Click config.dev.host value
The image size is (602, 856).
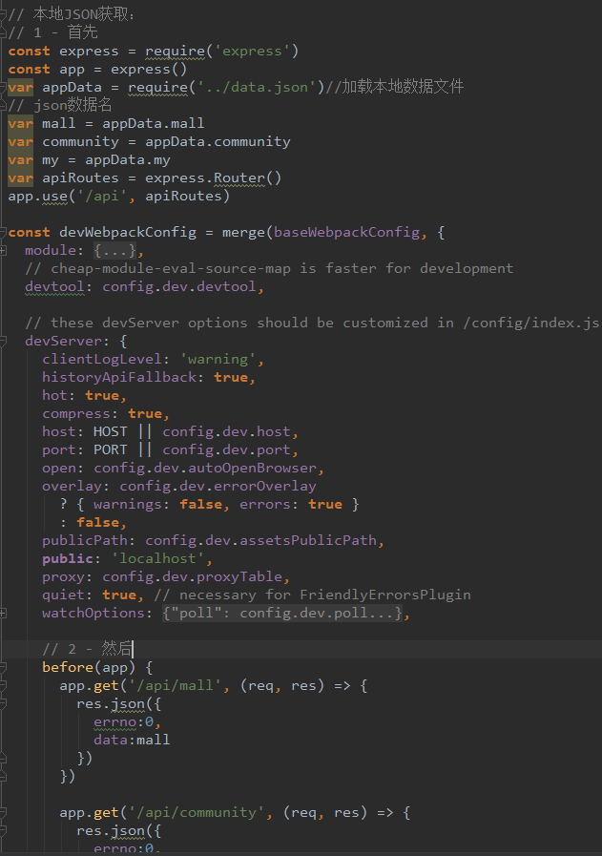tap(226, 432)
